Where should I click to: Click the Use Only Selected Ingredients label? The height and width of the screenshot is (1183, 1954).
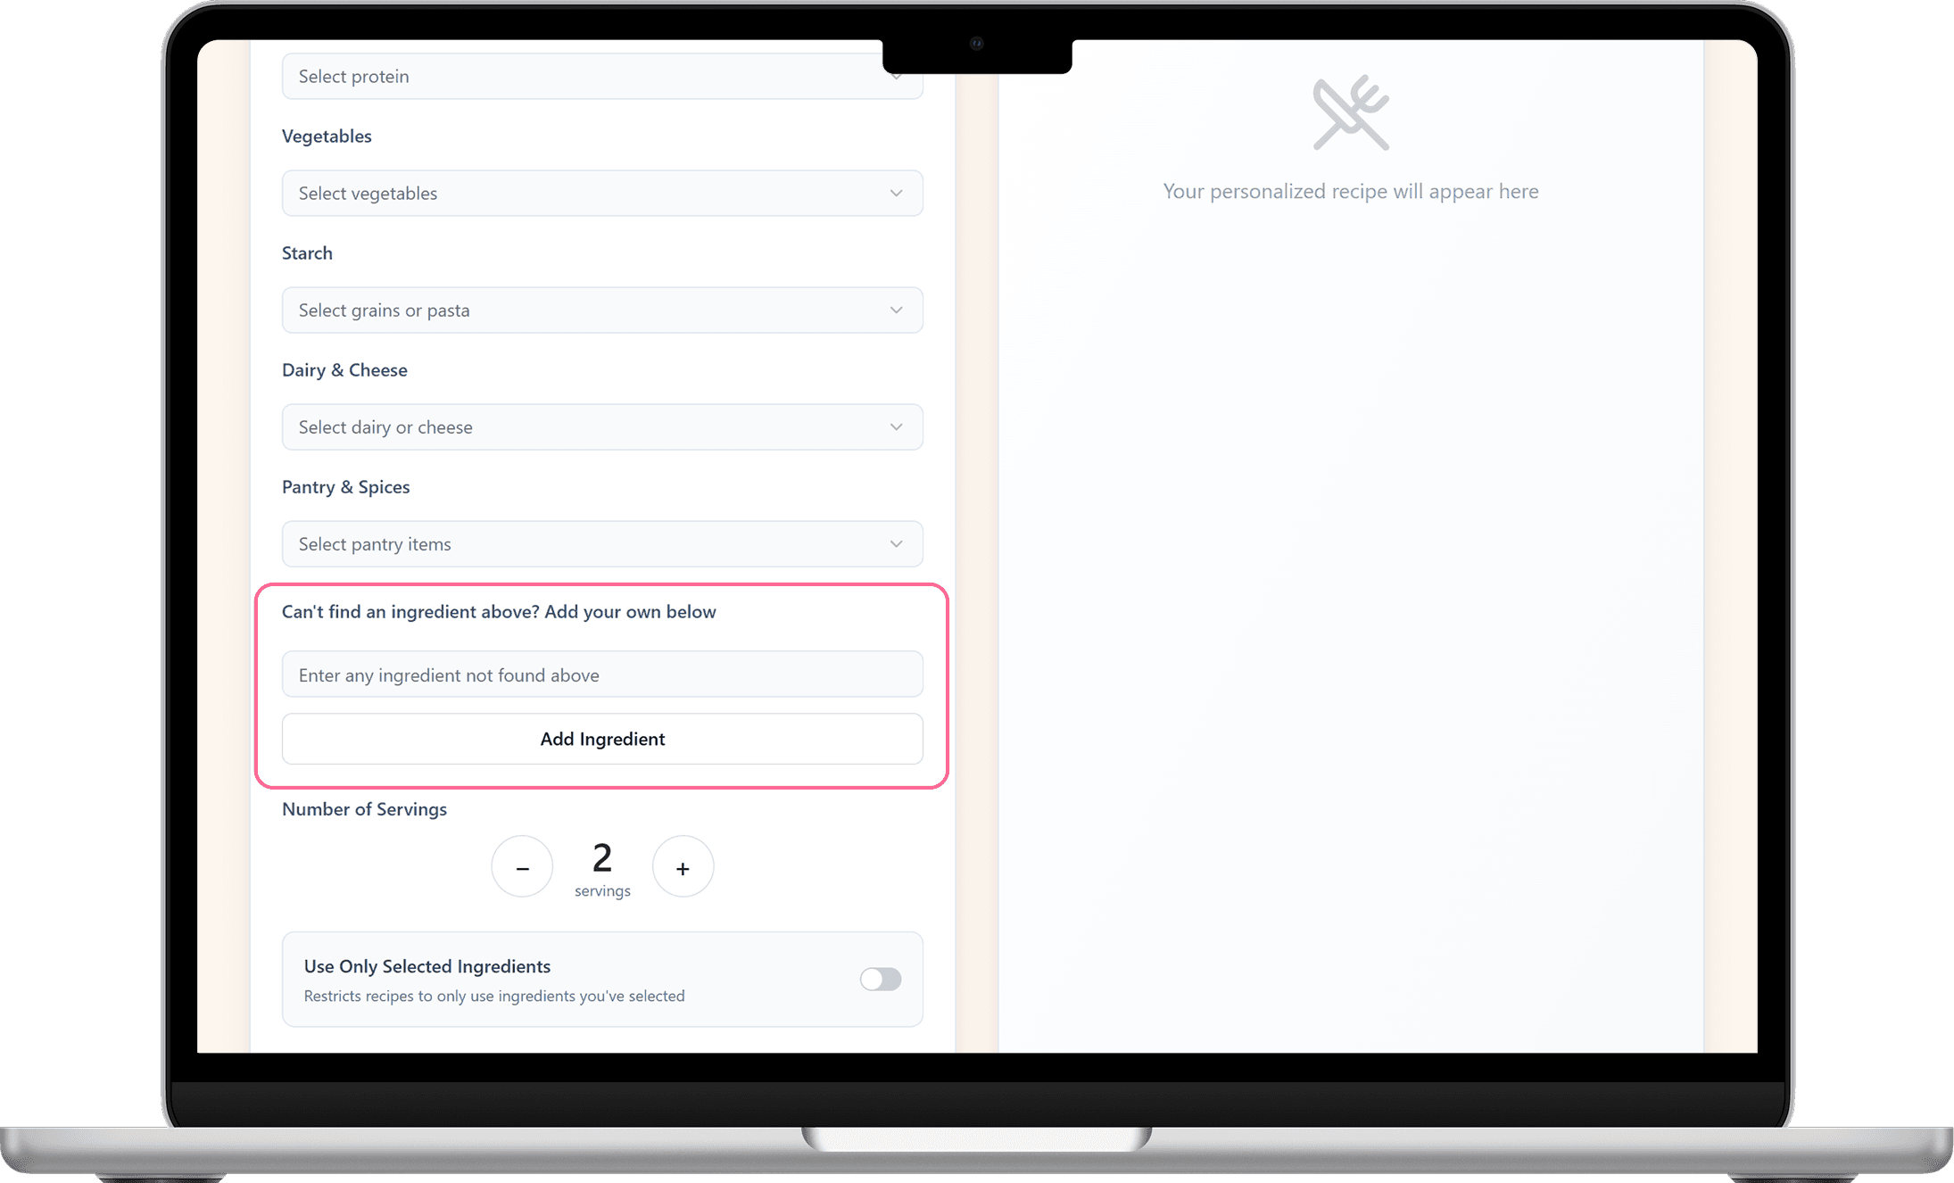(x=427, y=966)
